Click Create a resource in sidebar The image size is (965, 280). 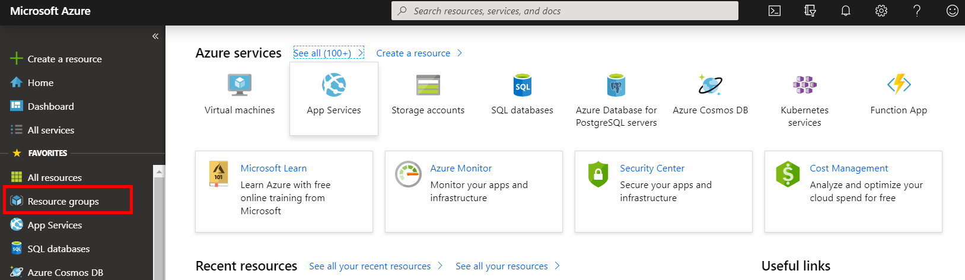click(x=65, y=59)
